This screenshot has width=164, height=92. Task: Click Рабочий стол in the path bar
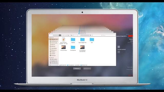point(84,65)
